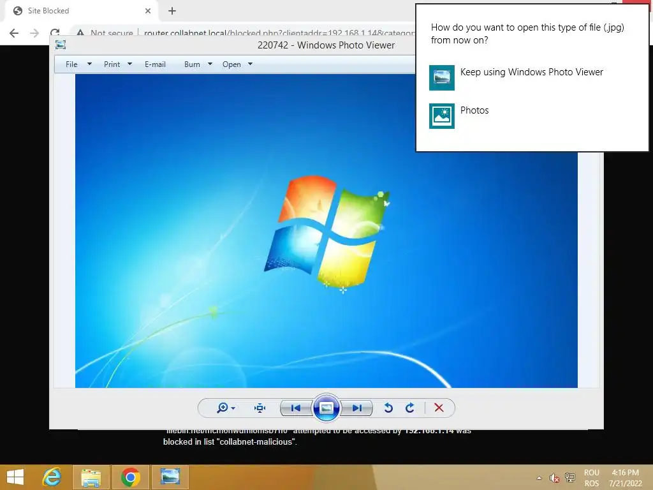Screen dimensions: 653x490
Task: Open the zoom magnifier in Photo Viewer
Action: [x=223, y=408]
